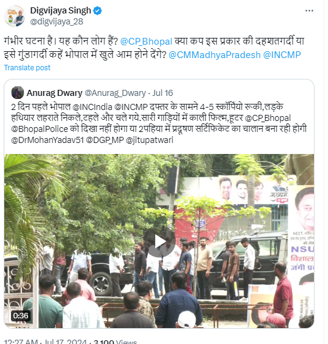Image resolution: width=328 pixels, height=344 pixels.
Task: Open the Jul 16 quoted post date
Action: [x=162, y=93]
